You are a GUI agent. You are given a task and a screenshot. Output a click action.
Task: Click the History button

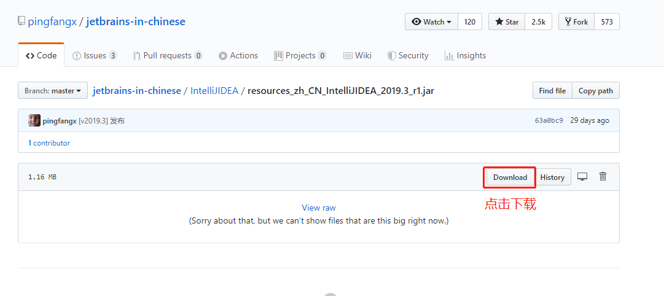click(552, 177)
